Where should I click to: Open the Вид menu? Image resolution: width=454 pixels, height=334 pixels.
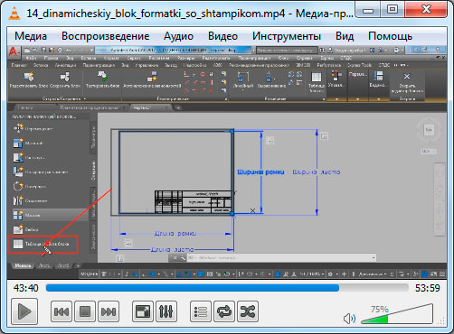(x=345, y=36)
